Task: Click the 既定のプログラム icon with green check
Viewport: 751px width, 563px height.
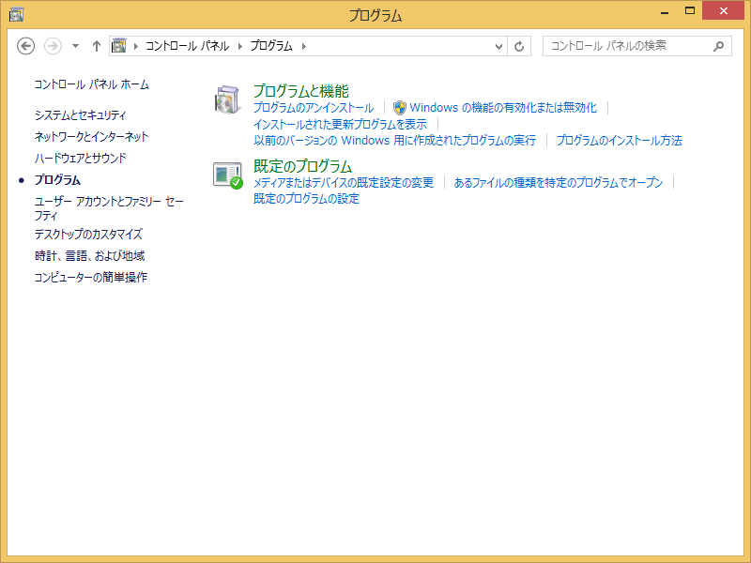Action: 228,175
